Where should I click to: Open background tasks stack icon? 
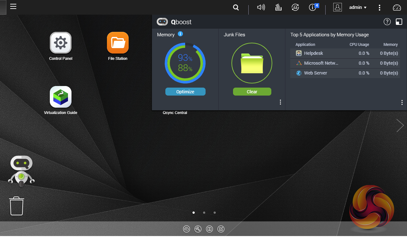[x=278, y=7]
